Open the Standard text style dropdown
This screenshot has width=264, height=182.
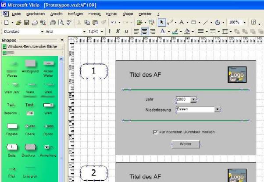[42, 31]
